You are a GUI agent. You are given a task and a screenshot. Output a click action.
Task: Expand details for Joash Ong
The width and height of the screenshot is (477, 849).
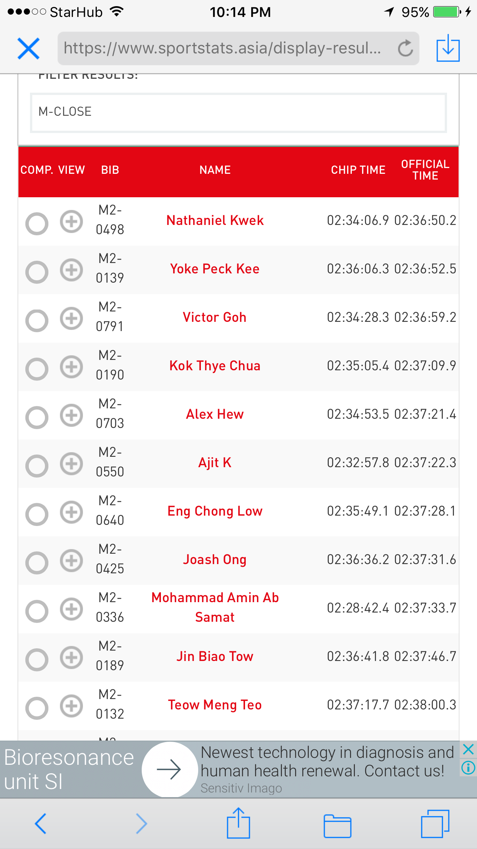point(71,561)
